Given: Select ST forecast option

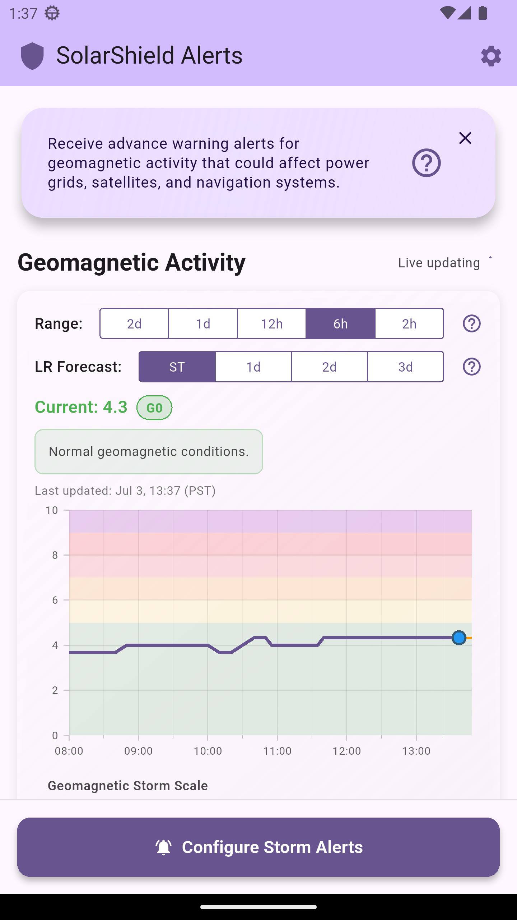Looking at the screenshot, I should pyautogui.click(x=177, y=367).
